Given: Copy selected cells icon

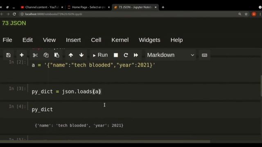Looking at the screenshot, I should click(46, 55).
